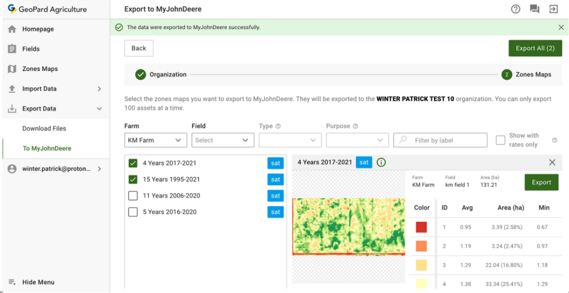Close the zones map preview panel
This screenshot has height=293, width=569.
(x=552, y=162)
